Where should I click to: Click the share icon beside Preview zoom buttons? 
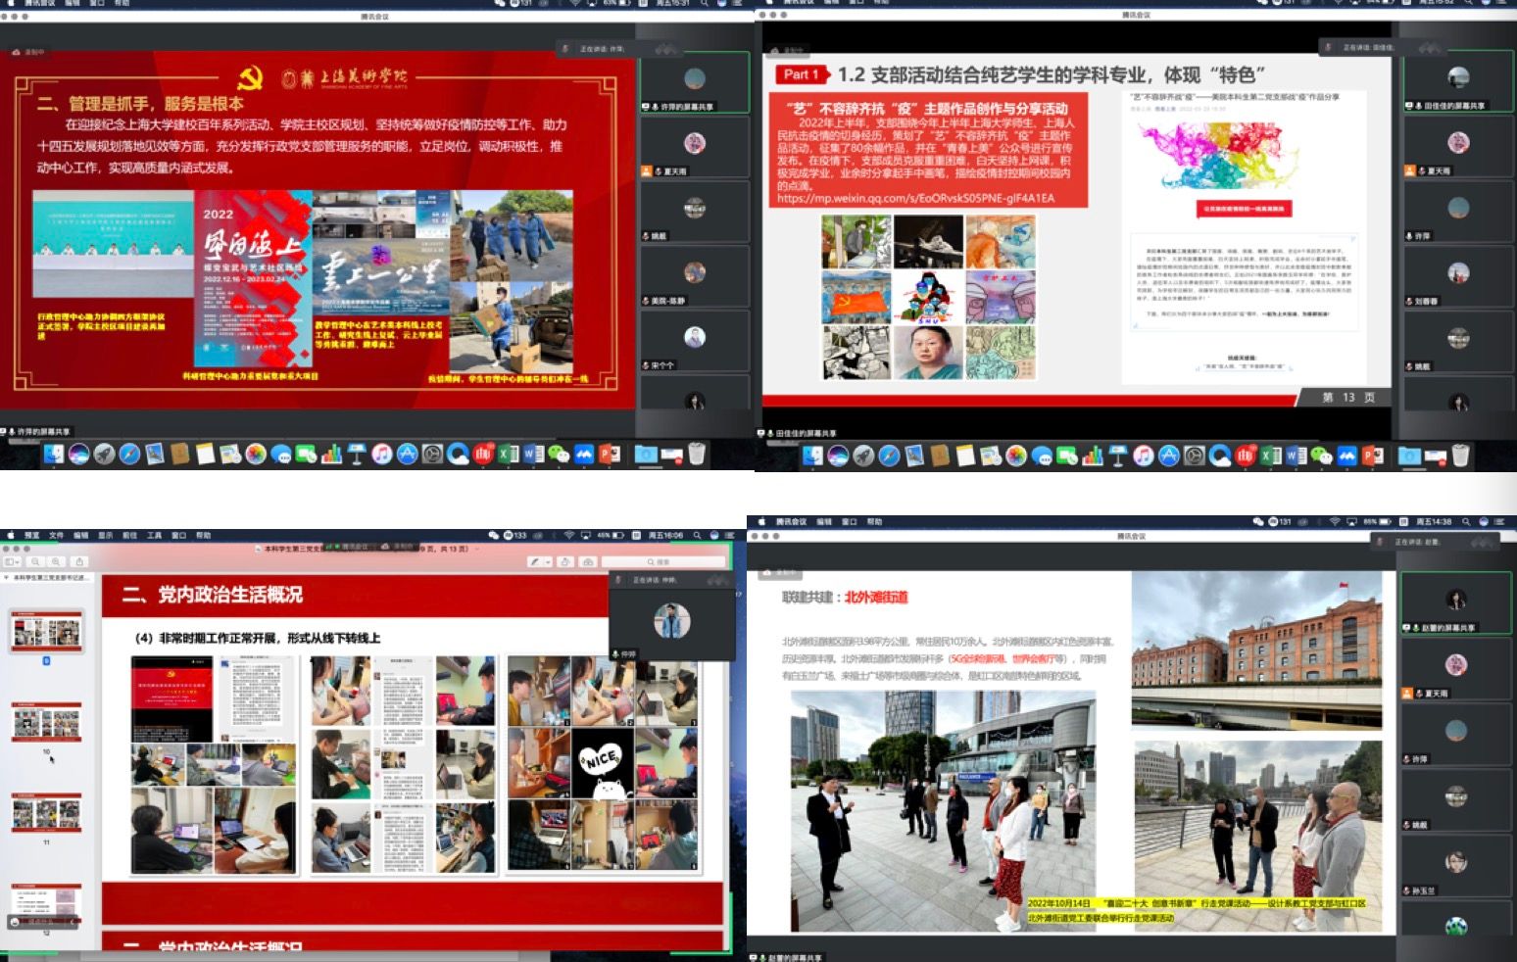[x=79, y=561]
